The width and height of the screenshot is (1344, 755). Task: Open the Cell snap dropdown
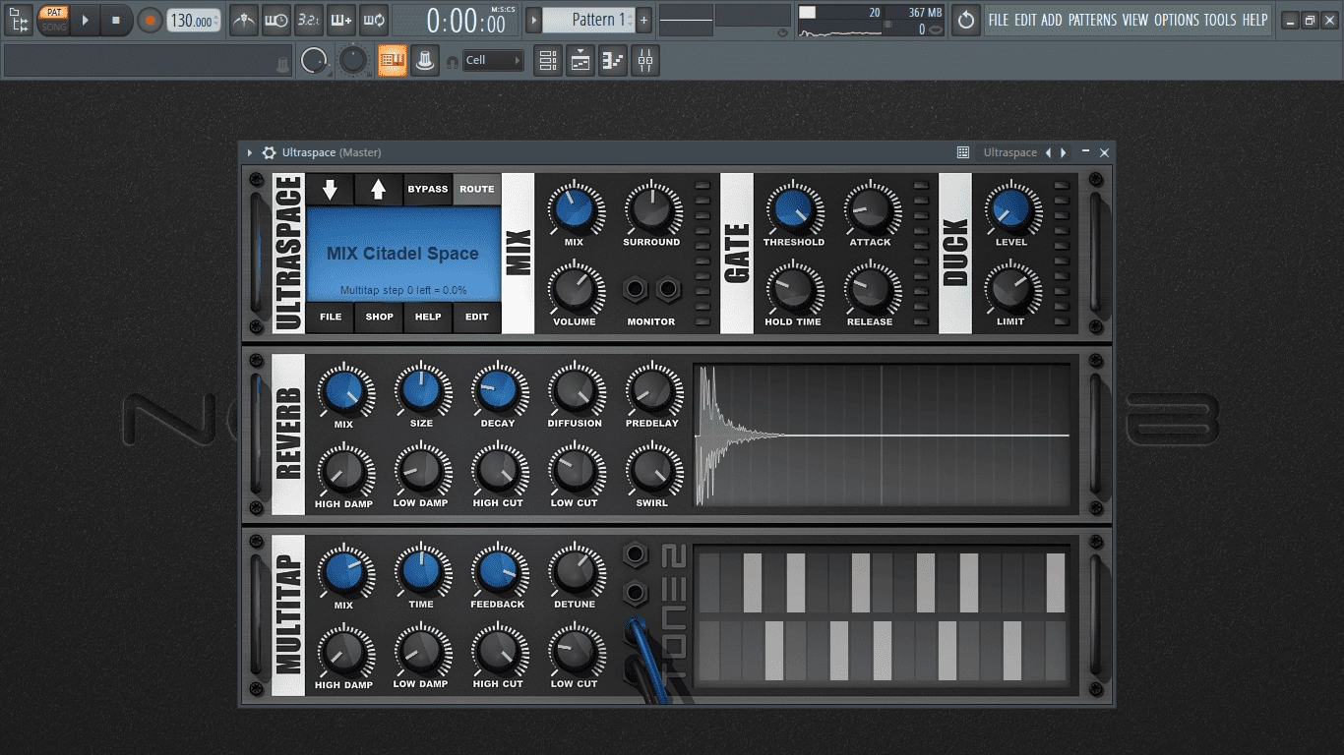click(x=493, y=61)
